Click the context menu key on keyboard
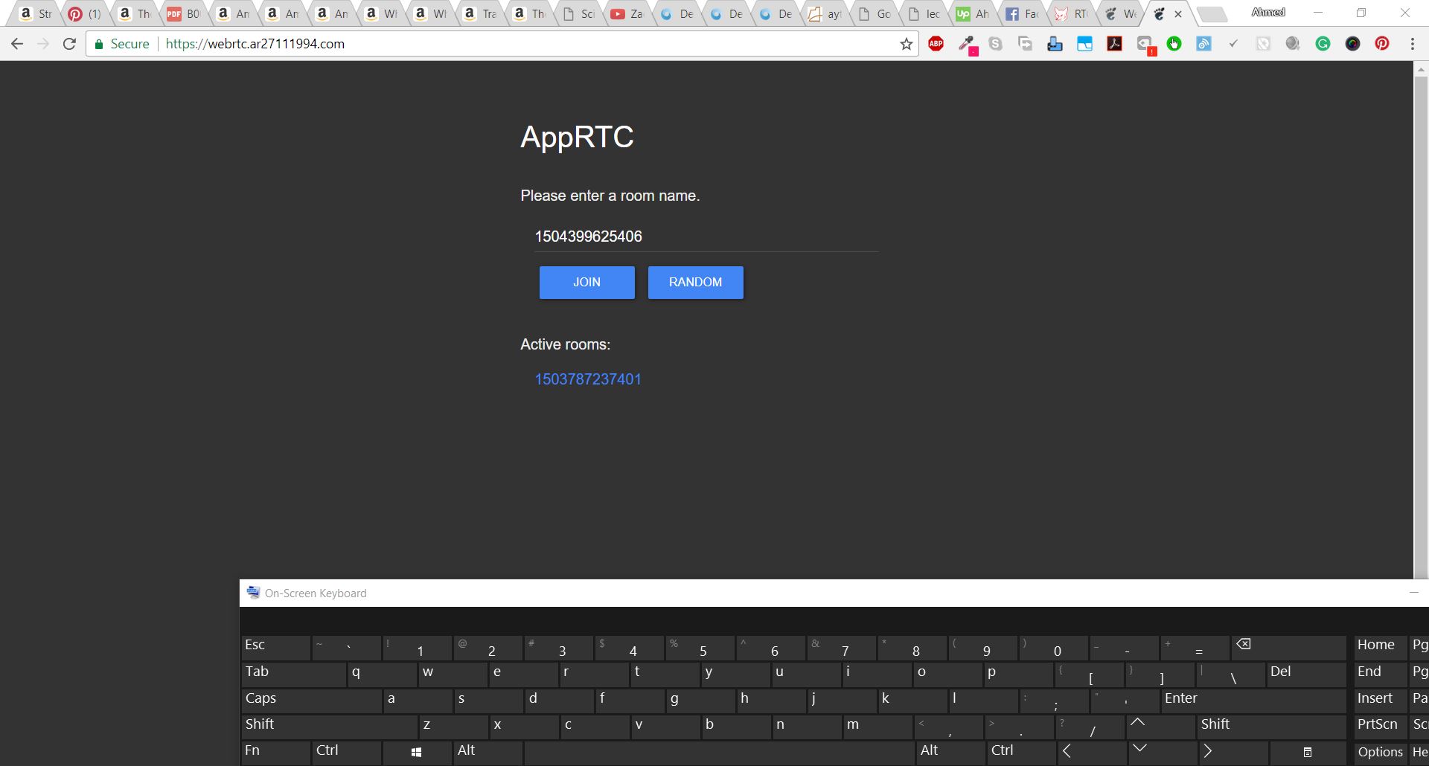The image size is (1429, 766). point(1308,752)
